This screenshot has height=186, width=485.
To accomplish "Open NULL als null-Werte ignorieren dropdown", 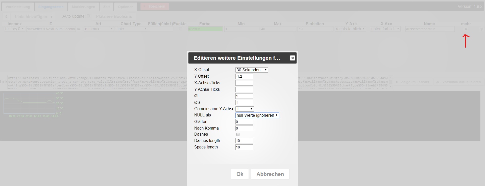I will click(257, 115).
